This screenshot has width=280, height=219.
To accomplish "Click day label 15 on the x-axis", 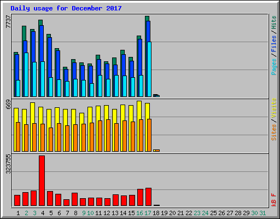I will click(x=131, y=213).
